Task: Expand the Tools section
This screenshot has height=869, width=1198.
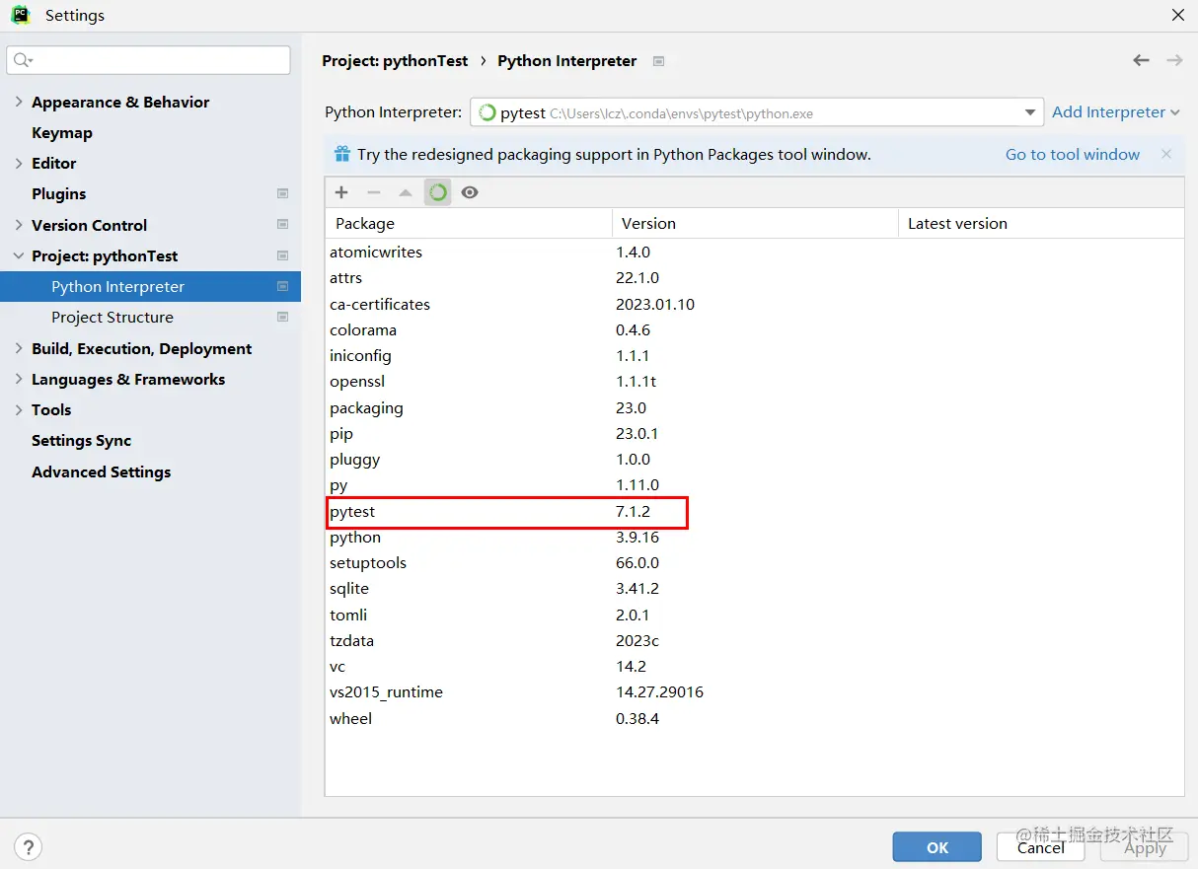Action: 19,409
